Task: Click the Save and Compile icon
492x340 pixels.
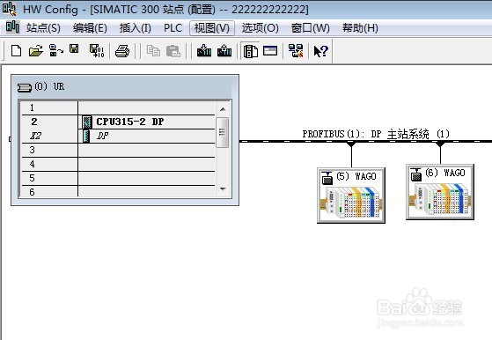Action: (x=96, y=50)
